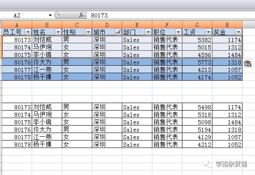Click bonus 1174 in the upper table
This screenshot has width=255, height=175.
pyautogui.click(x=227, y=39)
